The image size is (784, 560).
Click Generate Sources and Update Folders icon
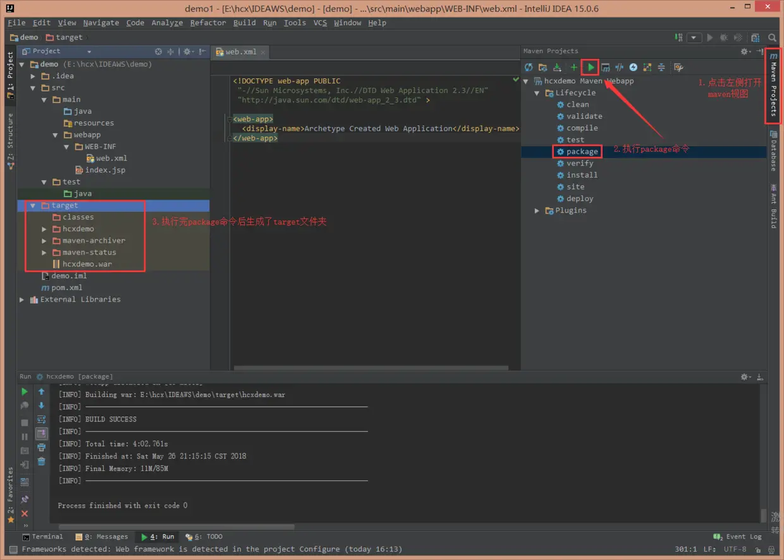tap(542, 67)
